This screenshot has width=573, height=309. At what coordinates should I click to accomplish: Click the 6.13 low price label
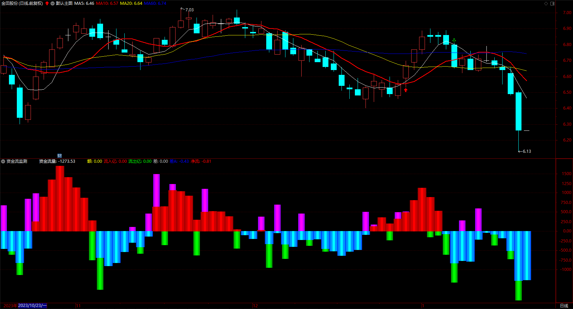point(527,151)
